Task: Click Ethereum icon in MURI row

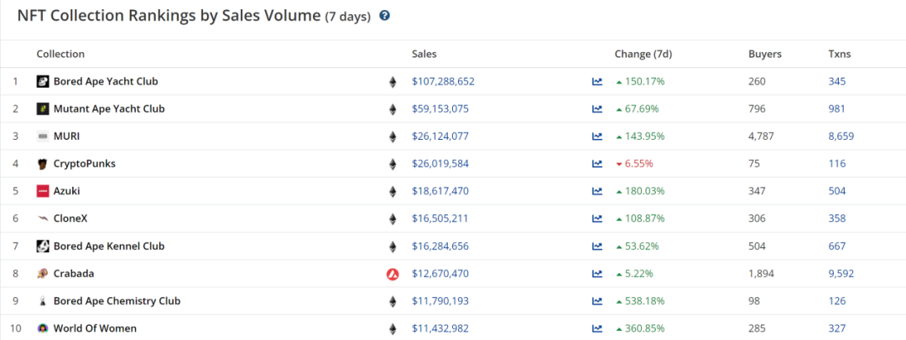Action: coord(392,137)
